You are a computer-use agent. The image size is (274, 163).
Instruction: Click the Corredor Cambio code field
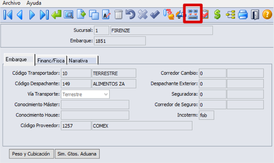tap(212, 73)
